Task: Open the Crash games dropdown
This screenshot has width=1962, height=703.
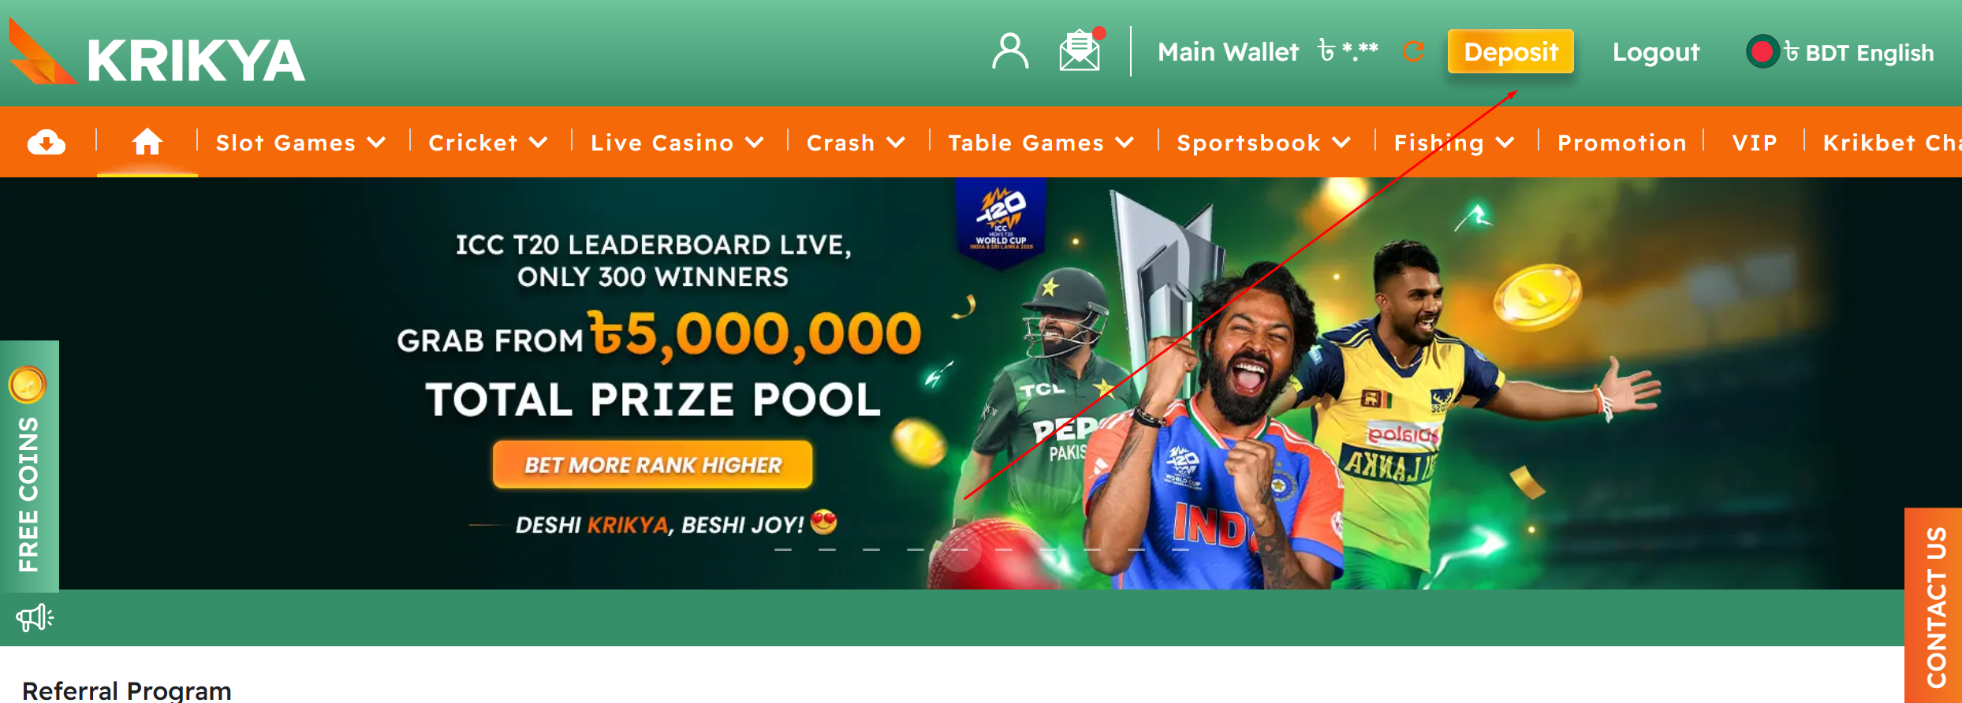Action: tap(856, 143)
